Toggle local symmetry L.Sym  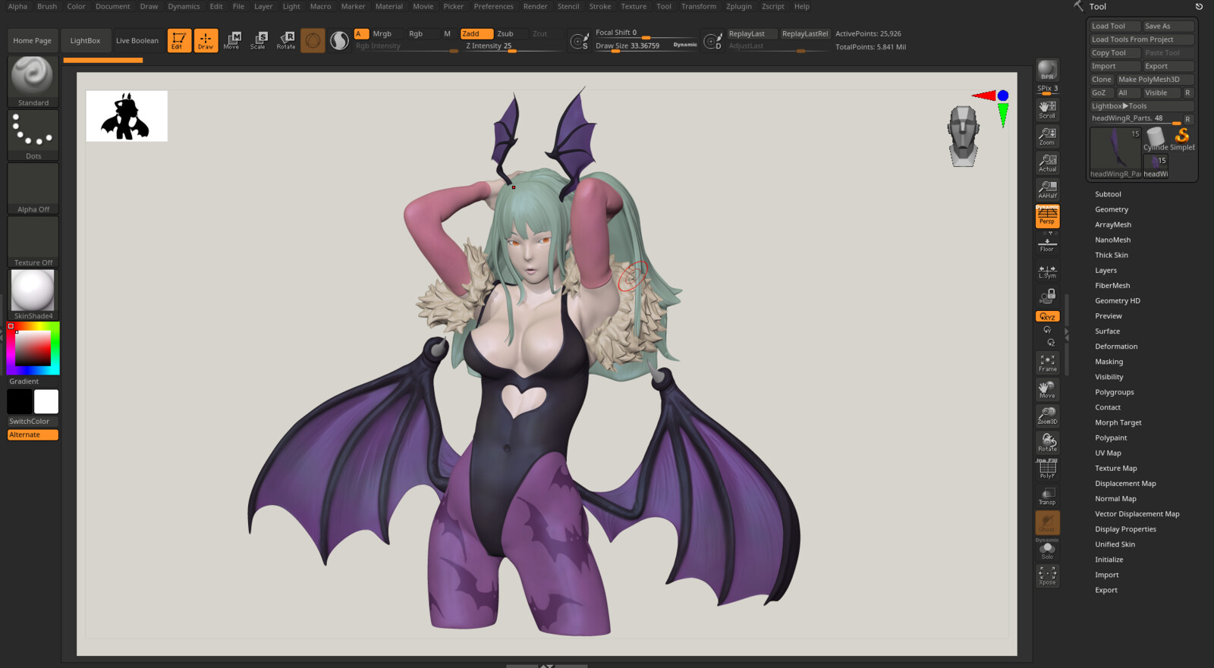[1047, 271]
